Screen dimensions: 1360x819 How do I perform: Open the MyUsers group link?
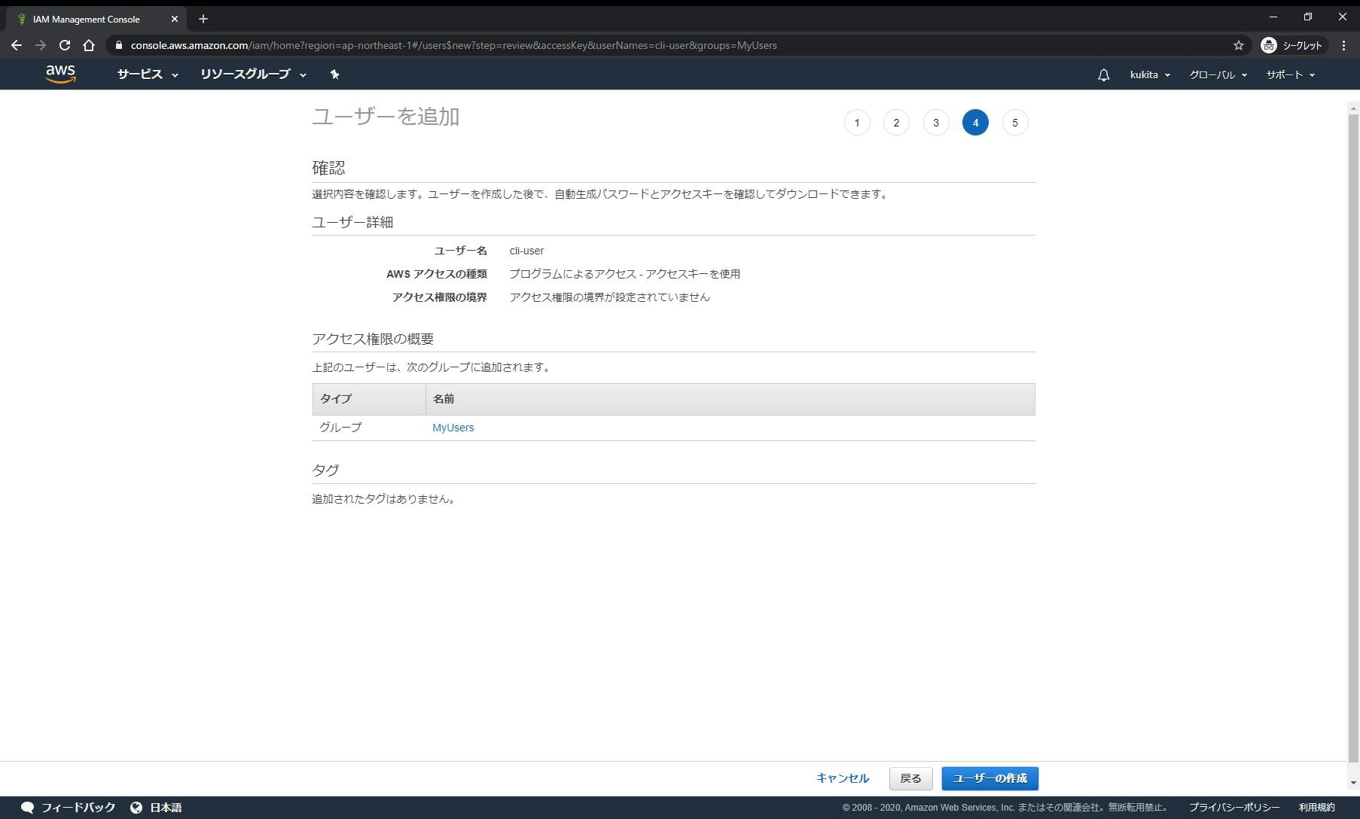(453, 428)
